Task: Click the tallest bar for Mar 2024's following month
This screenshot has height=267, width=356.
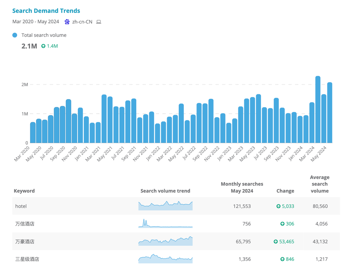Action: [318, 110]
